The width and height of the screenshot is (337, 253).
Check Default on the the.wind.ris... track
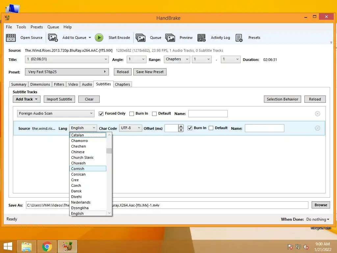(x=211, y=128)
